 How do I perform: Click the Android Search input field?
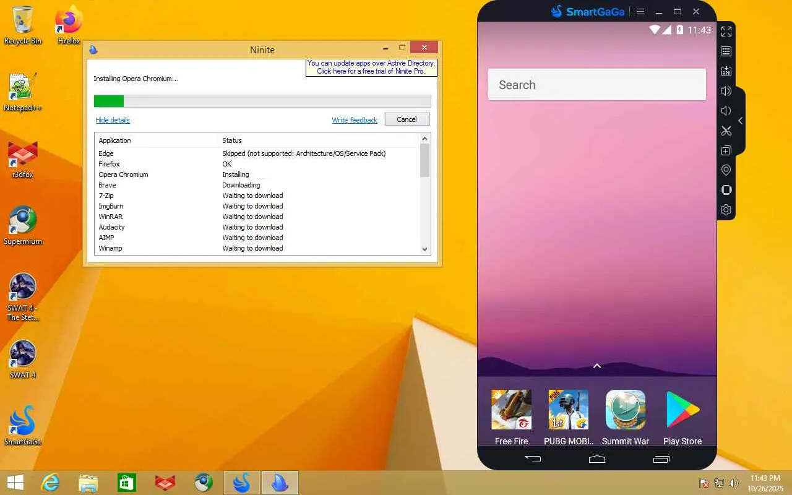pos(597,85)
